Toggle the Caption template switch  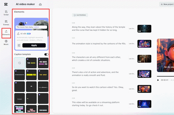pyautogui.click(x=46, y=54)
